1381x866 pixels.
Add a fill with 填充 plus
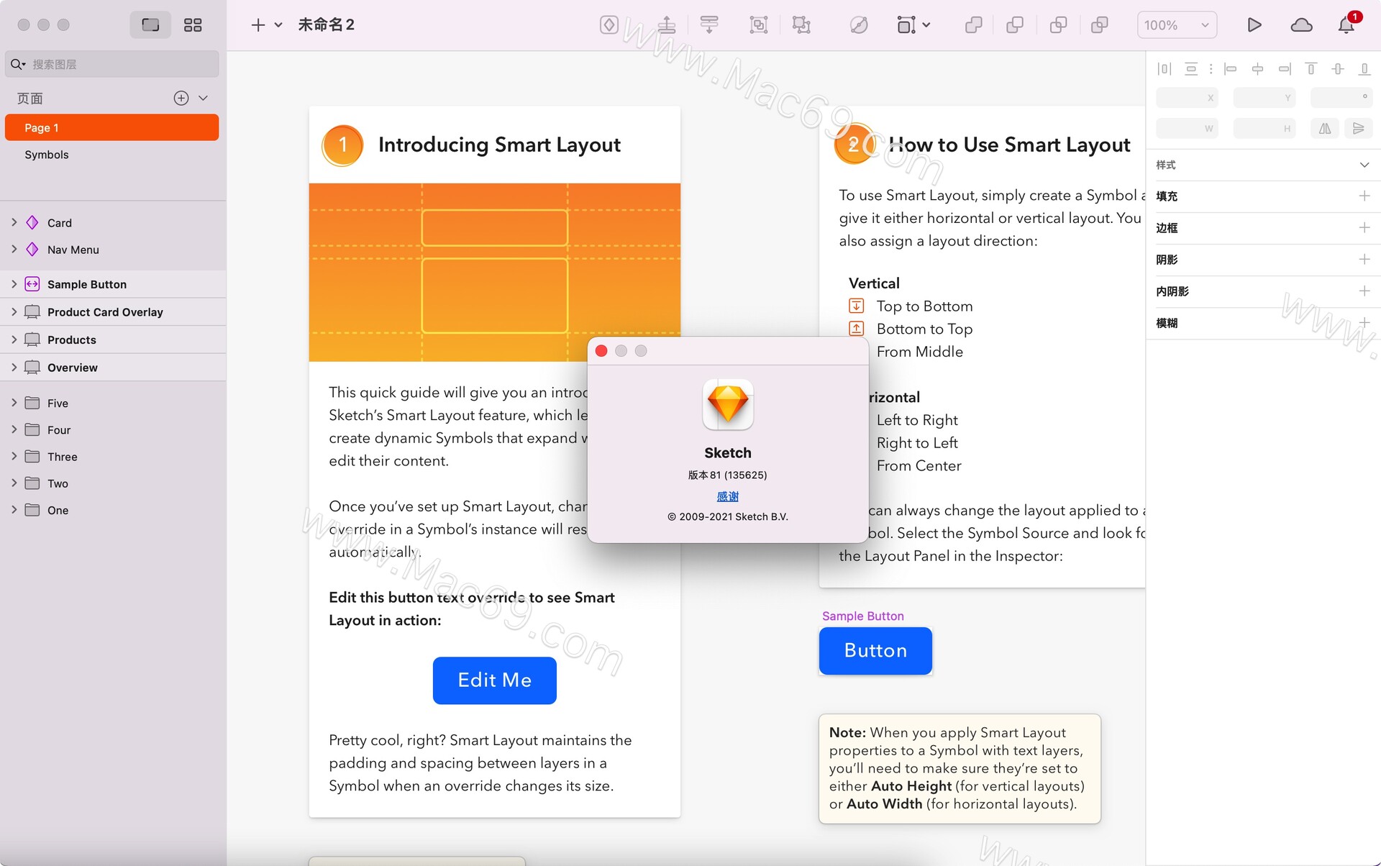pyautogui.click(x=1364, y=196)
